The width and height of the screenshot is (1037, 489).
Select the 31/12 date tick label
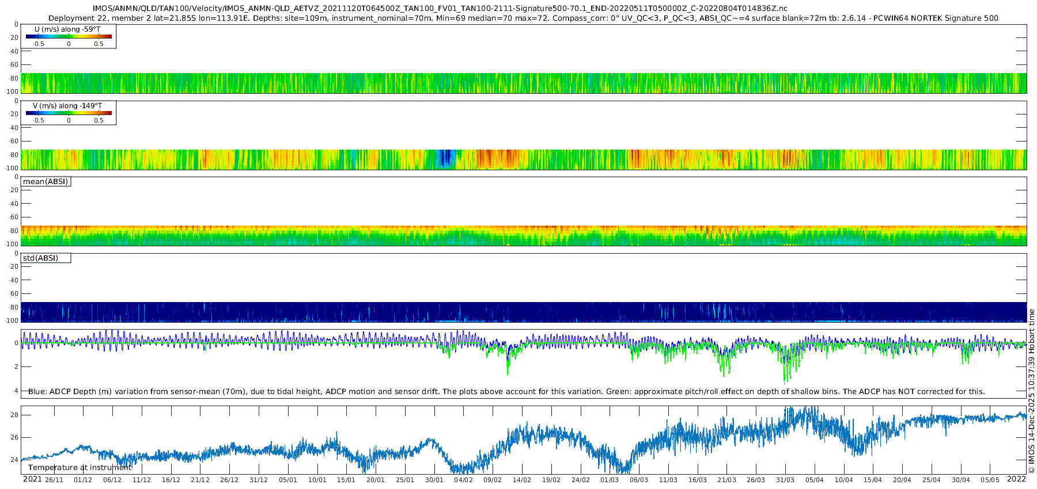(x=259, y=480)
